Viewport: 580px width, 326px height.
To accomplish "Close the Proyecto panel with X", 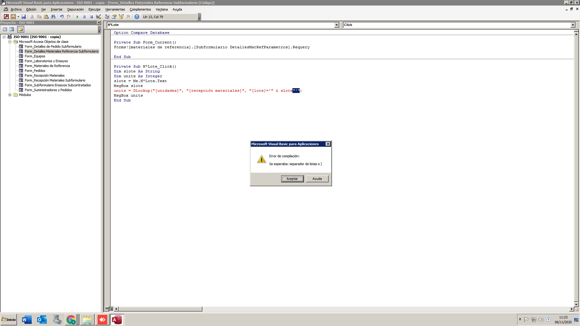I will pos(99,23).
